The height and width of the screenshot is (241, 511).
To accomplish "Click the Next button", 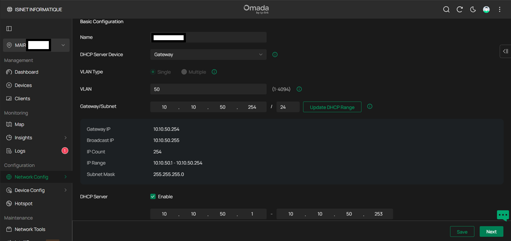I will [491, 232].
